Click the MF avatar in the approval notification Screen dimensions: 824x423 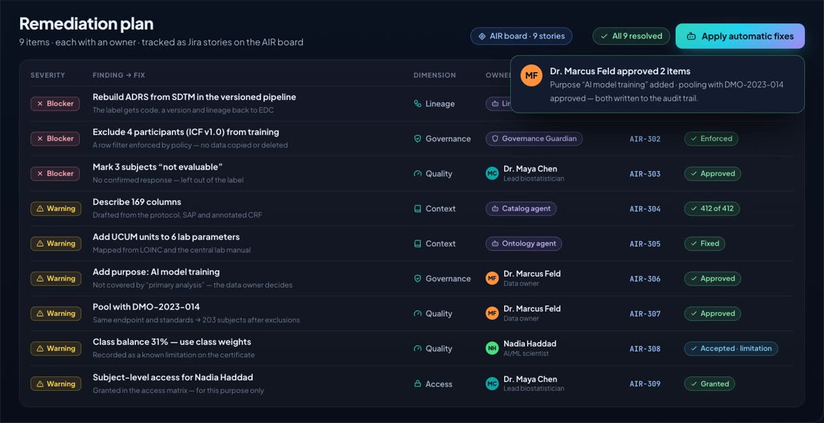[531, 76]
